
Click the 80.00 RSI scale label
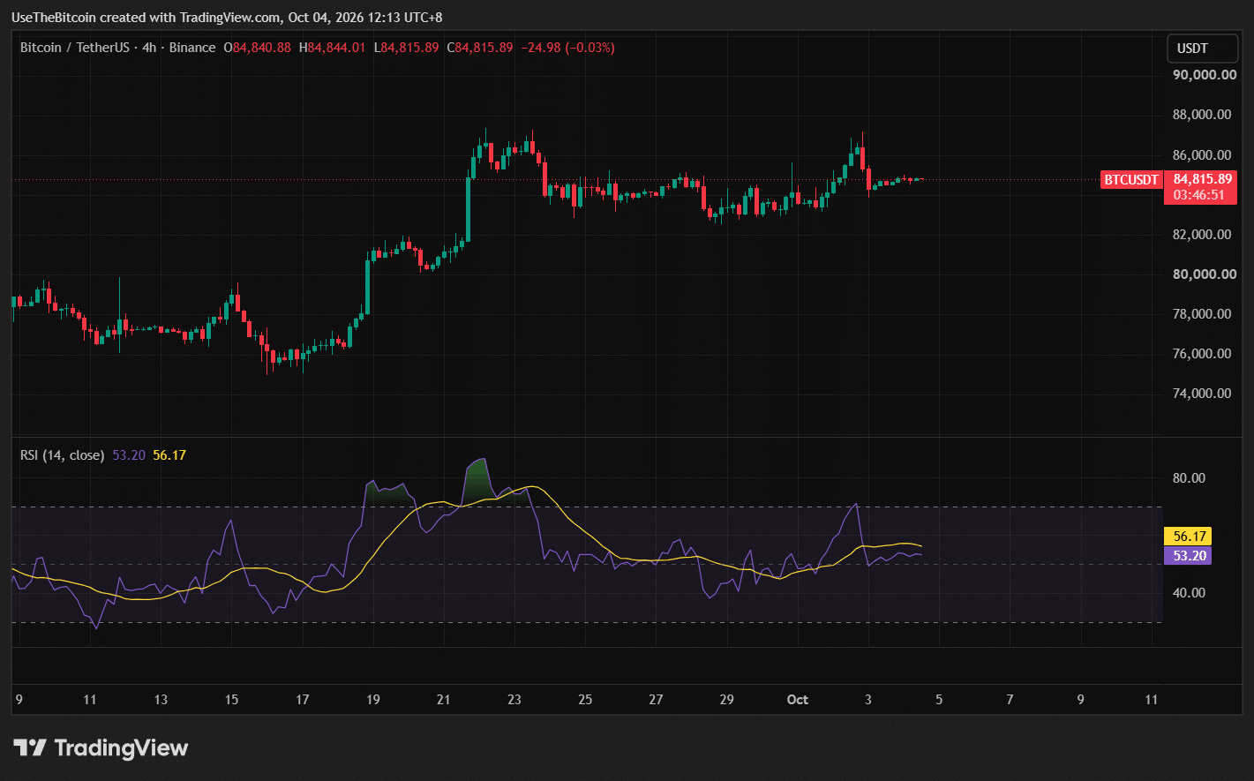1189,478
